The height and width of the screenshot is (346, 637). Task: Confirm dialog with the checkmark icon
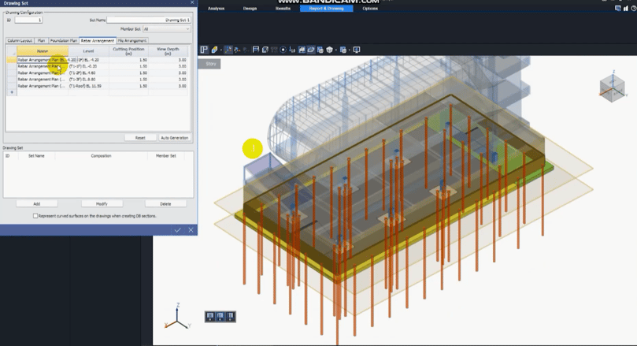pyautogui.click(x=178, y=230)
